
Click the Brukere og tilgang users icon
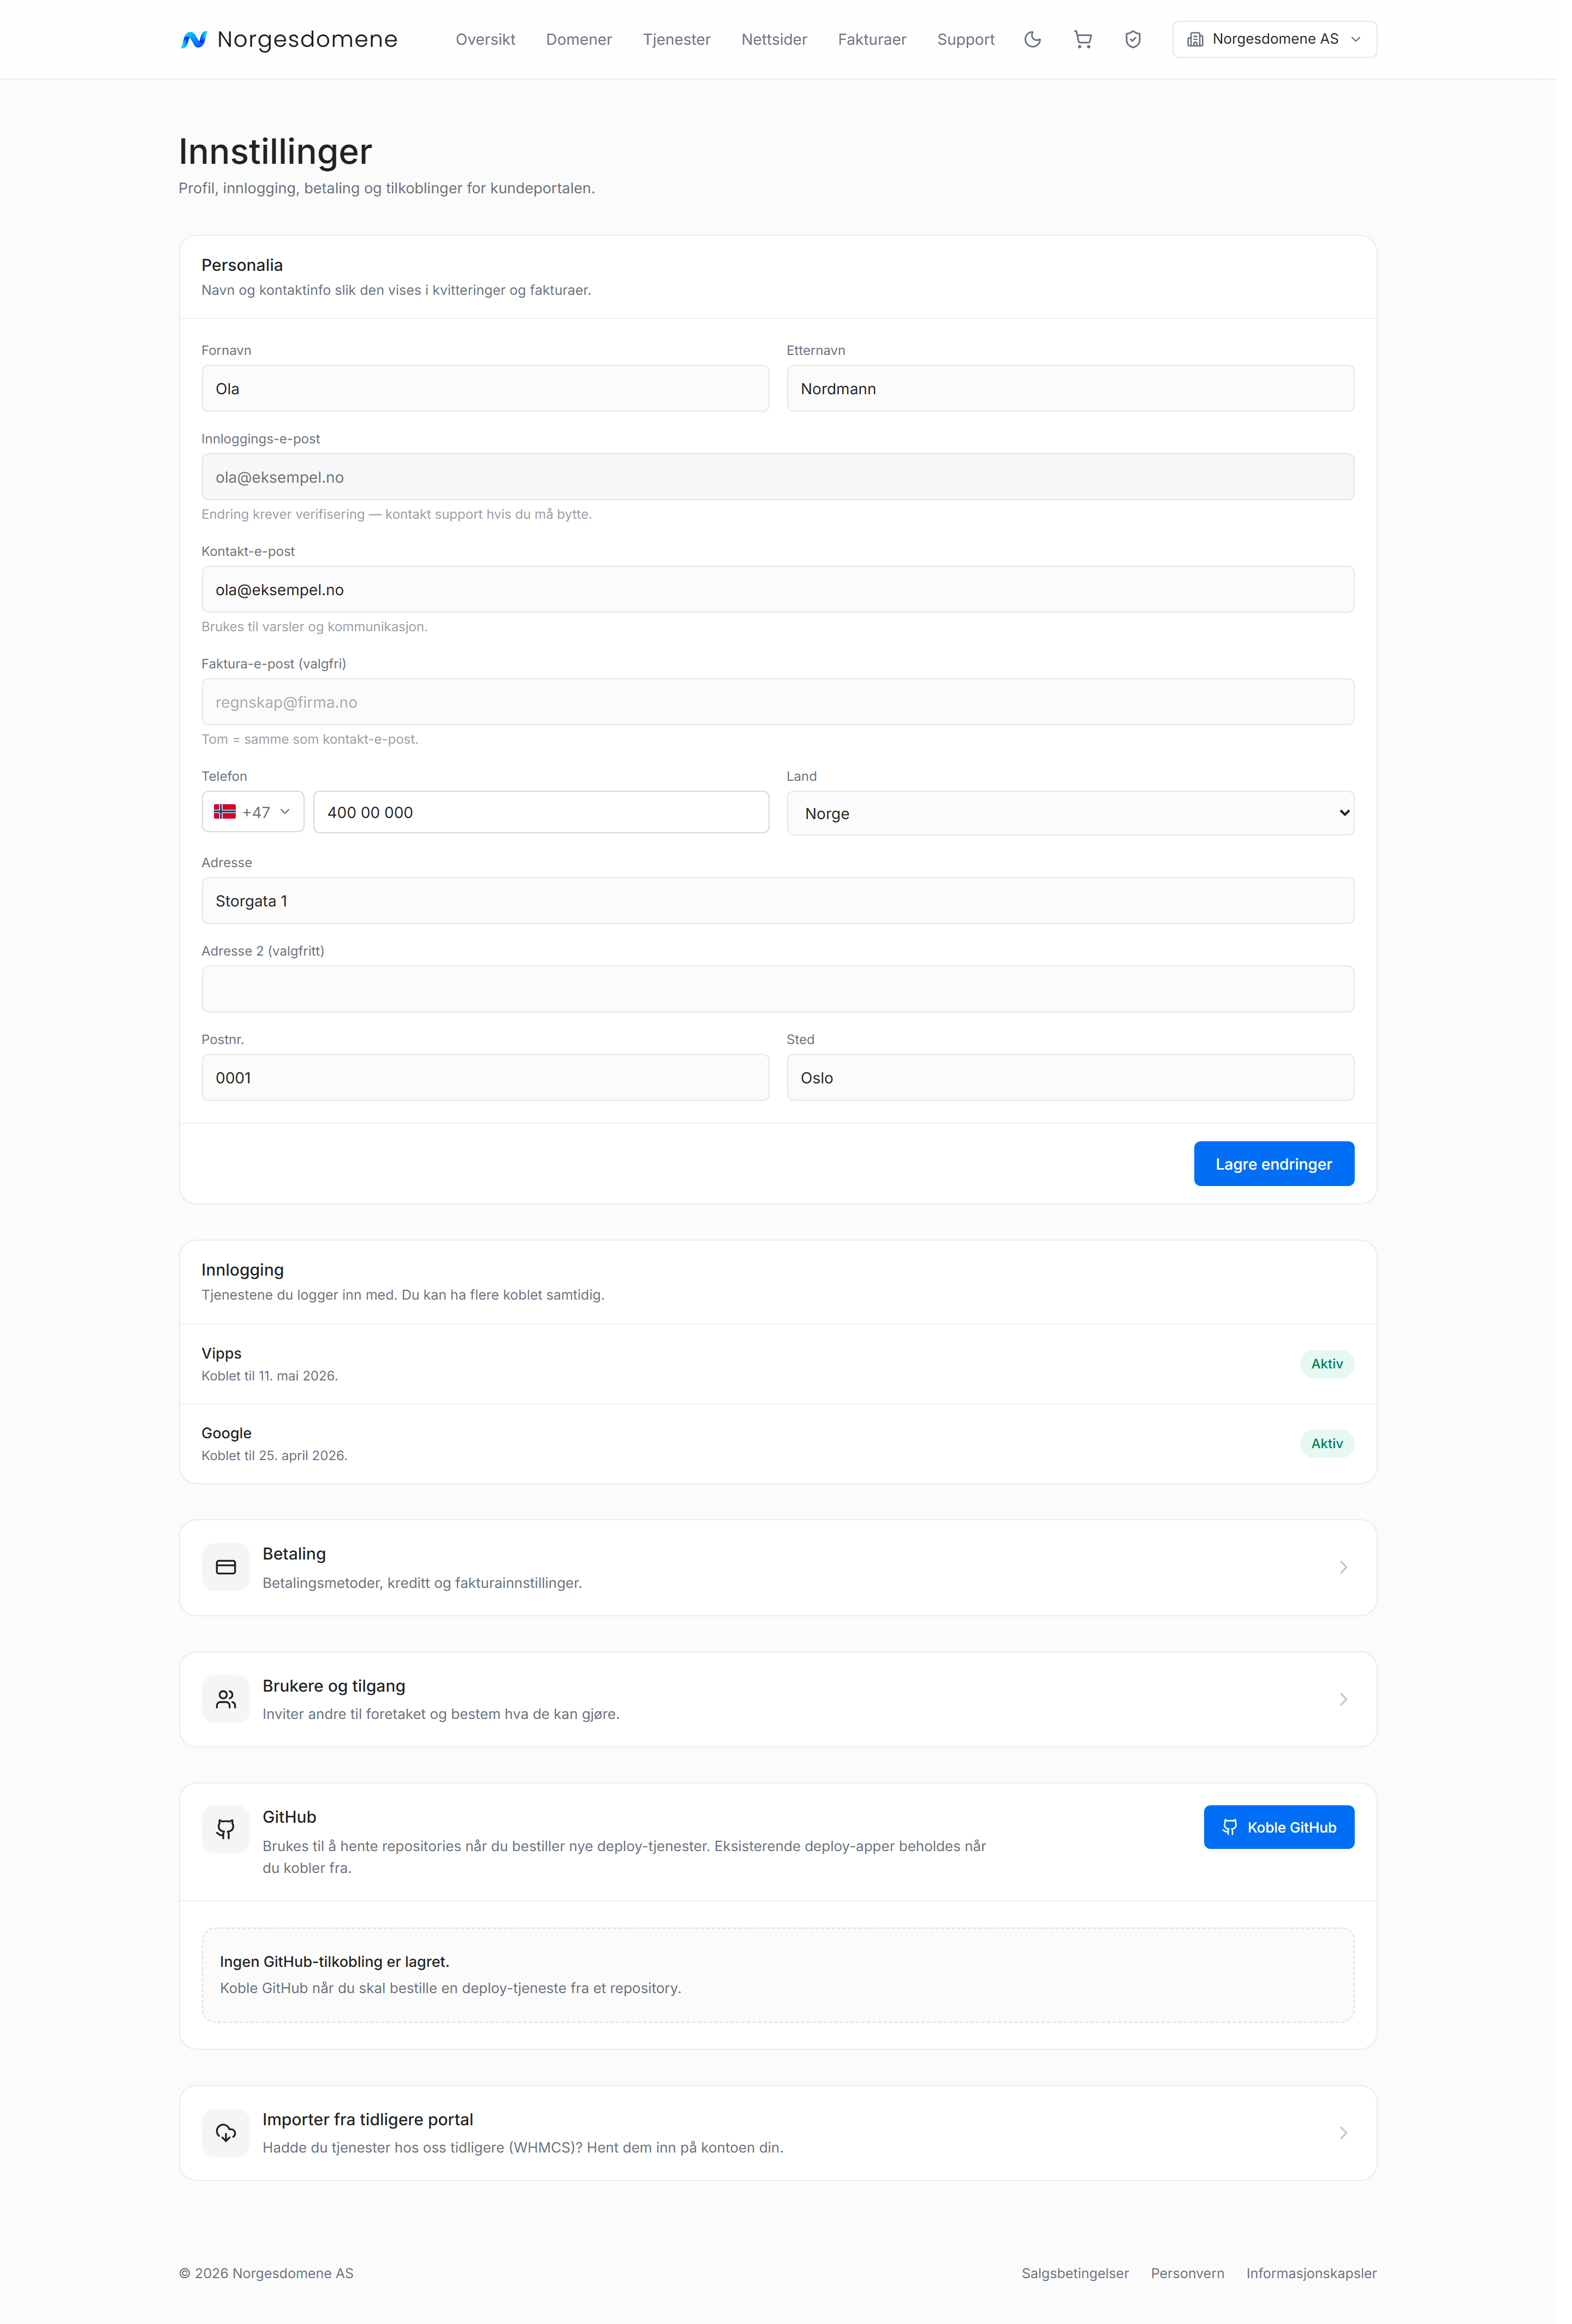[x=226, y=1699]
